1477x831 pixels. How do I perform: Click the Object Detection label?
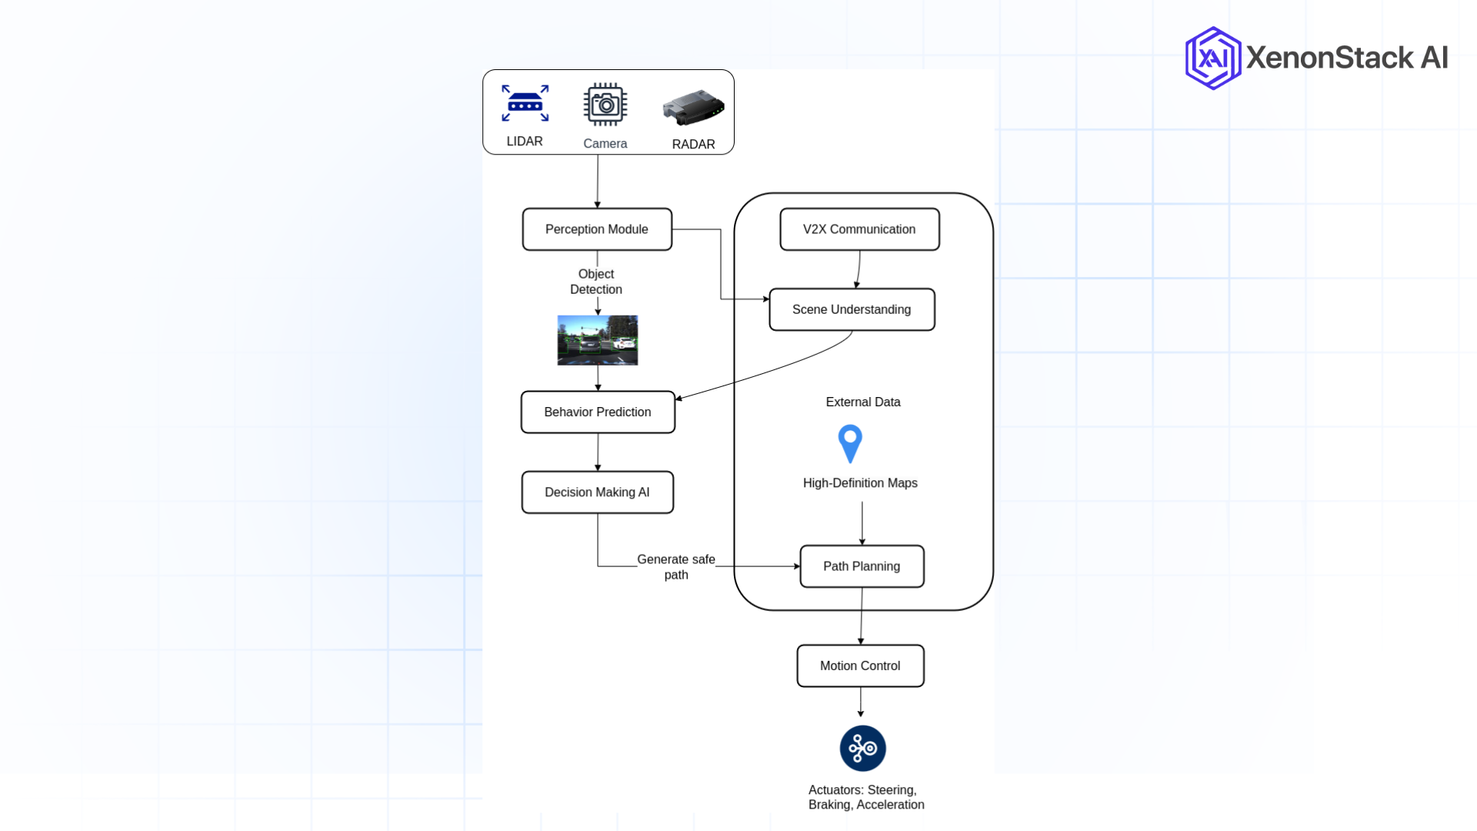point(596,282)
